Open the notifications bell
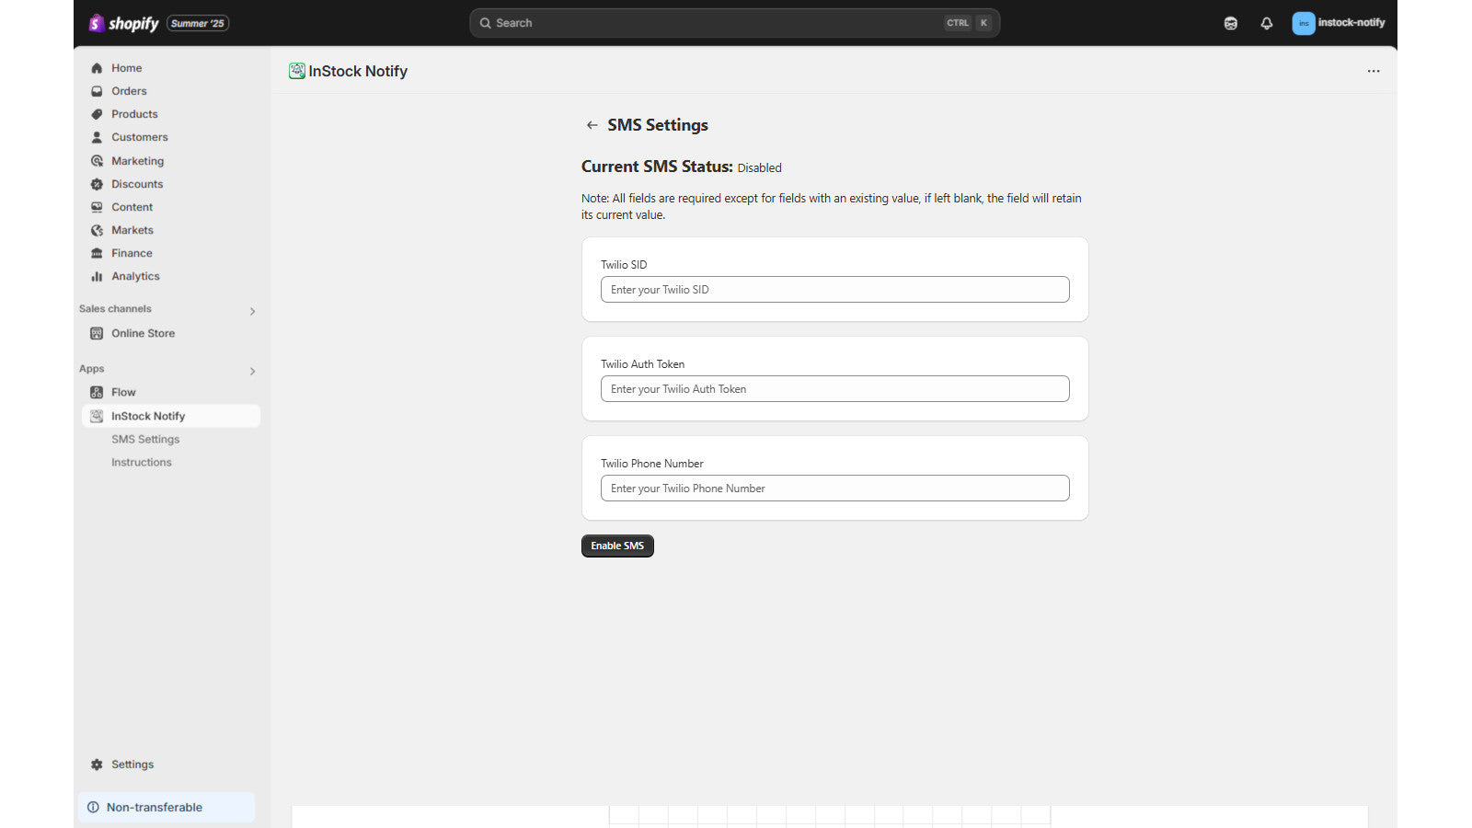The width and height of the screenshot is (1472, 828). [x=1267, y=23]
